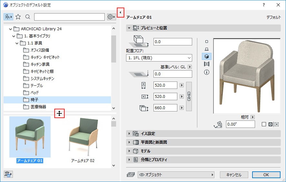Screen dimensions: 286x182
Task: Select the システムキッチン folder
Action: pyautogui.click(x=39, y=79)
